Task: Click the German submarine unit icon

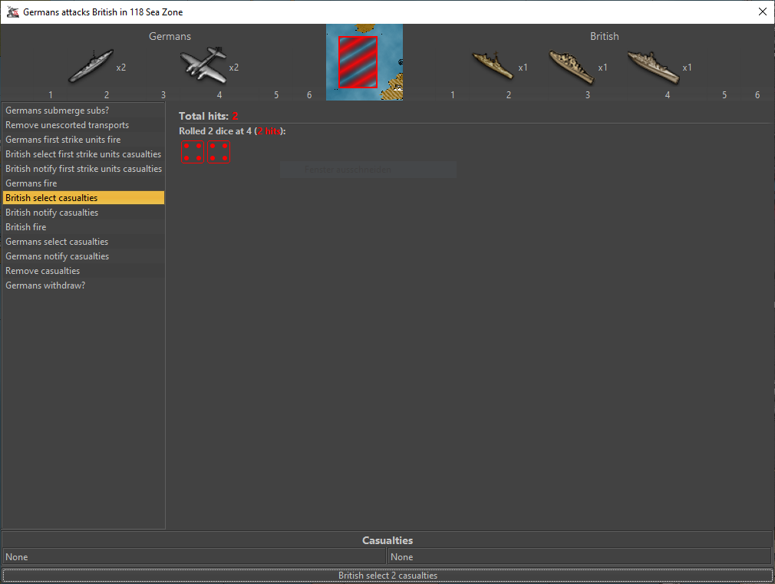Action: point(91,67)
